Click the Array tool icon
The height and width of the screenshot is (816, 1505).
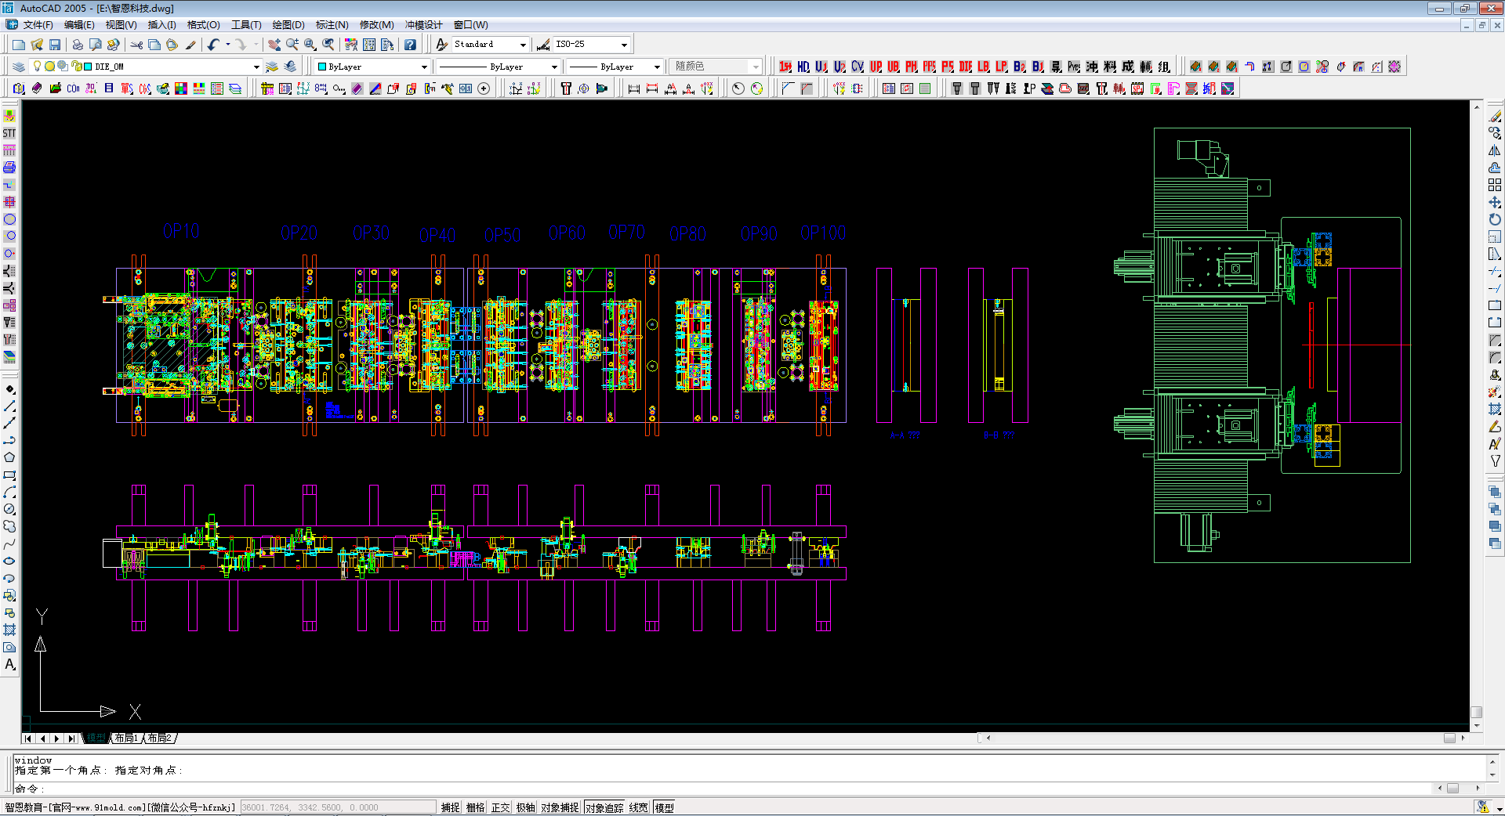click(1495, 186)
